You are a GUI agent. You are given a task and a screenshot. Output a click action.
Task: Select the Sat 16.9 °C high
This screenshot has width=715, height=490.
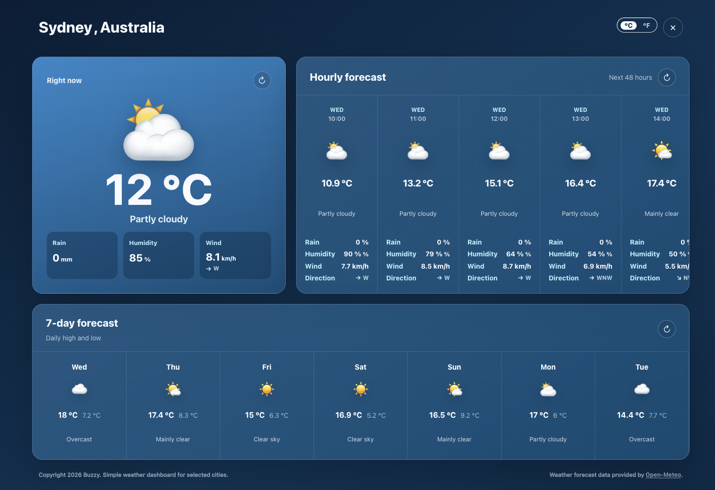pos(349,415)
